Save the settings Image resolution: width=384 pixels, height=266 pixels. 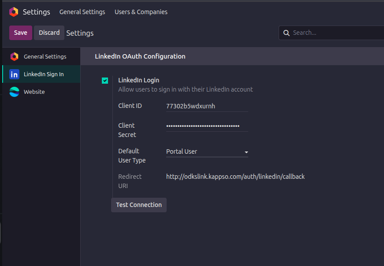pyautogui.click(x=21, y=33)
